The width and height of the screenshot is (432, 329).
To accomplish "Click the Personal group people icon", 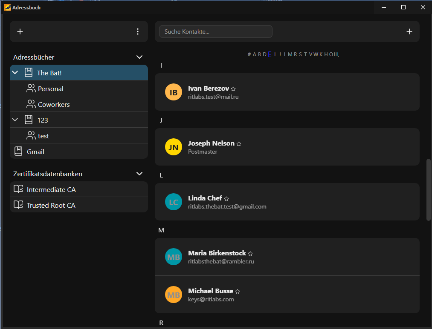I will coord(31,89).
